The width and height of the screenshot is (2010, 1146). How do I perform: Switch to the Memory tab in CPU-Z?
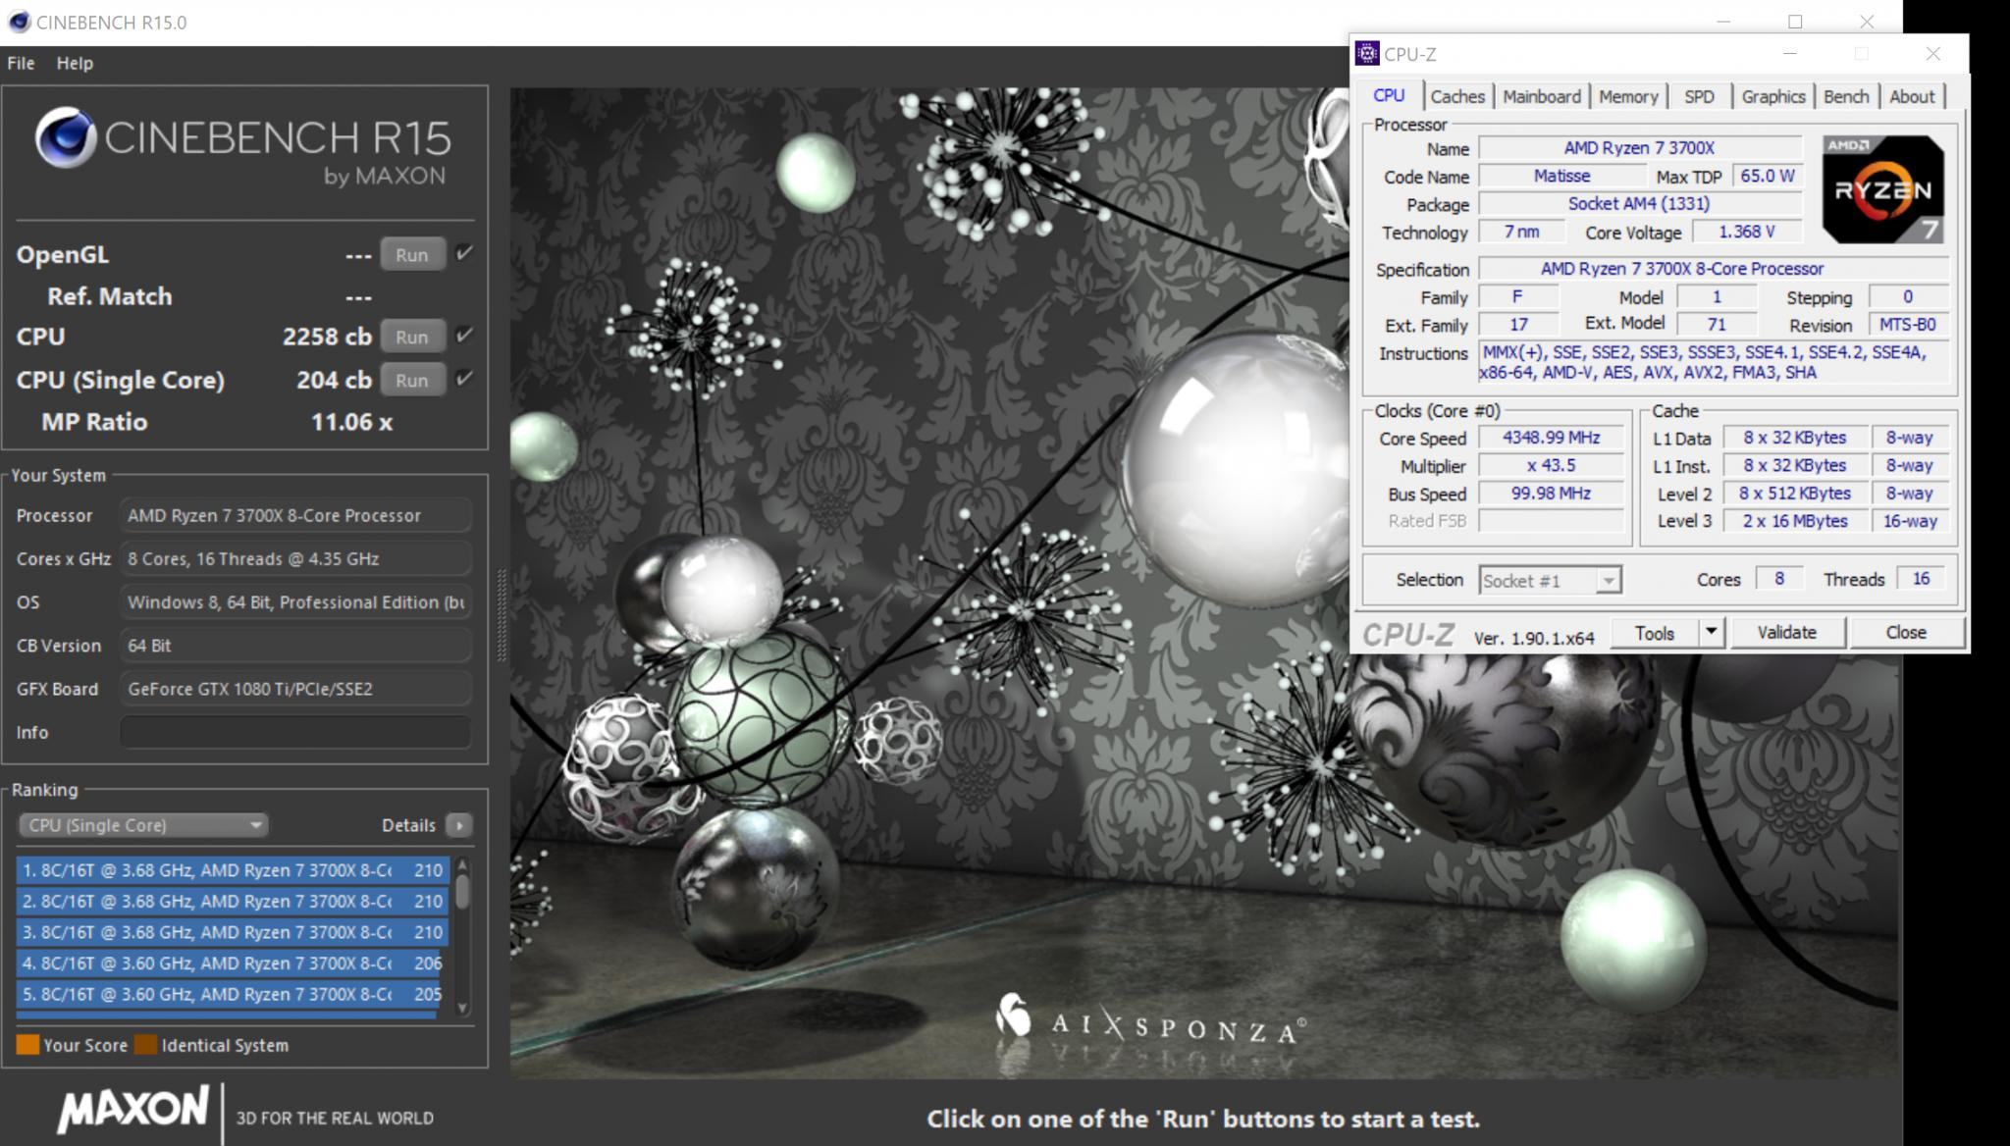click(1628, 96)
